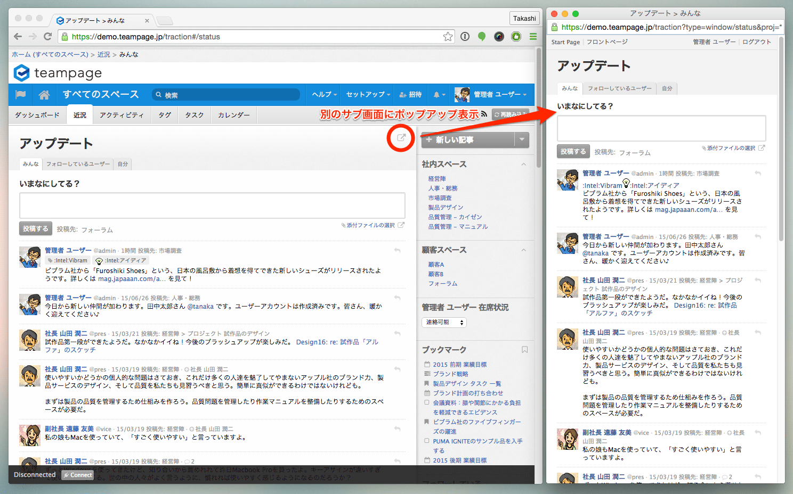Viewport: 793px width, 494px height.
Task: Click the 近況 breadcrumb link
Action: (x=103, y=54)
